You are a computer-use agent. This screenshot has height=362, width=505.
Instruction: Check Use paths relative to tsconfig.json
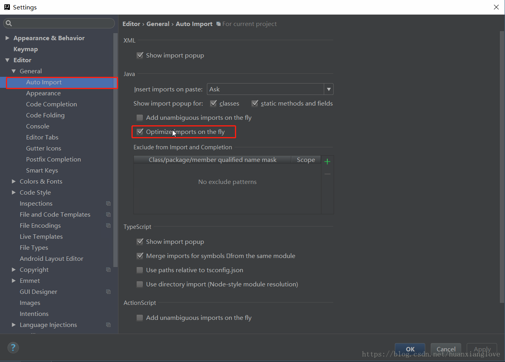(x=140, y=270)
